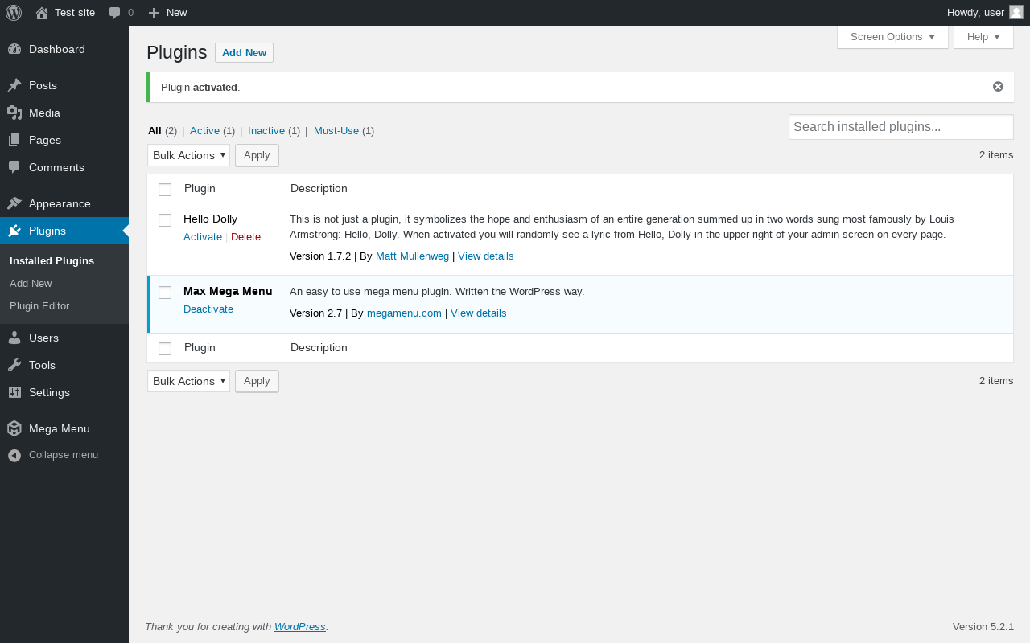Click the Add New button beside Plugins

click(244, 53)
